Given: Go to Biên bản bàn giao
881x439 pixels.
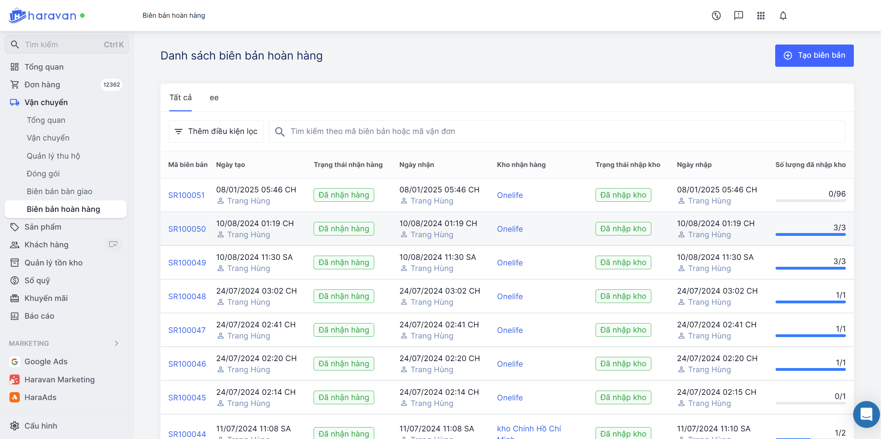Looking at the screenshot, I should [60, 191].
